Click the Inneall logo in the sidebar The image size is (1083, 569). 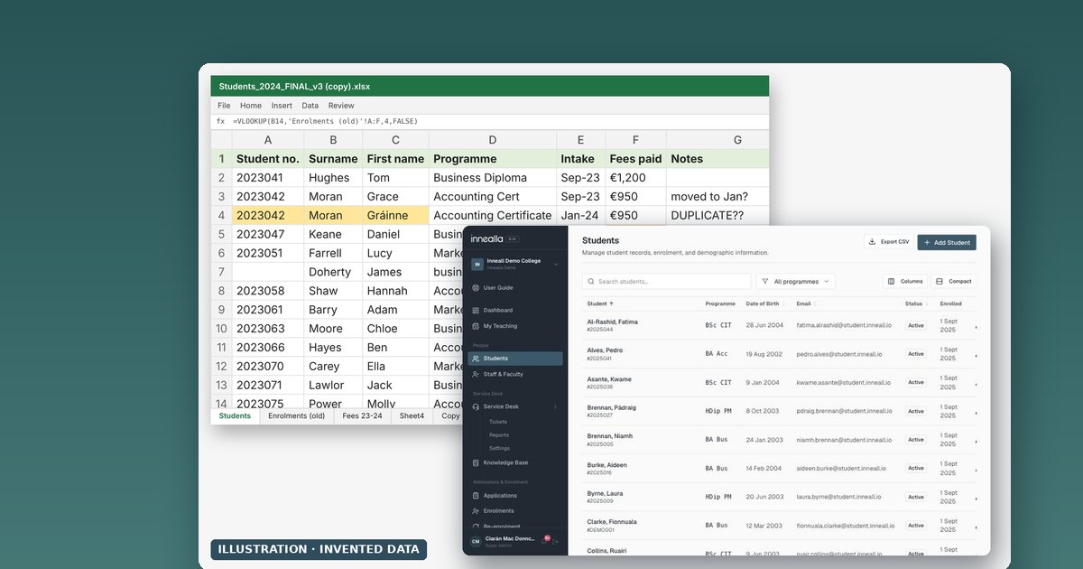[x=487, y=239]
